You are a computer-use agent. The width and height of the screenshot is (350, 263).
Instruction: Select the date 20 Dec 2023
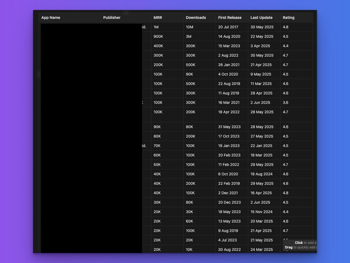230,202
